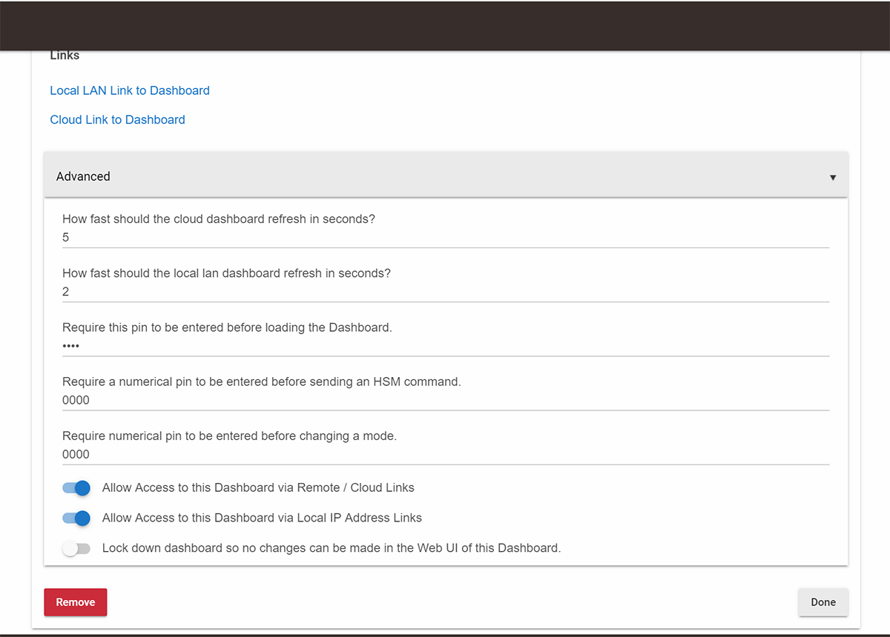Disable access via Local IP Address Links
This screenshot has height=637, width=890.
pos(76,518)
